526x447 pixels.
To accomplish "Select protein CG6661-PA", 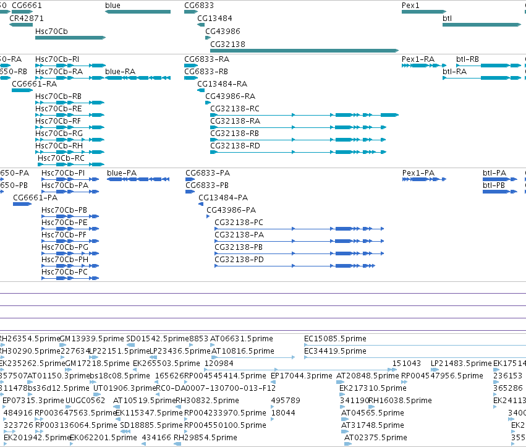I will pos(22,205).
